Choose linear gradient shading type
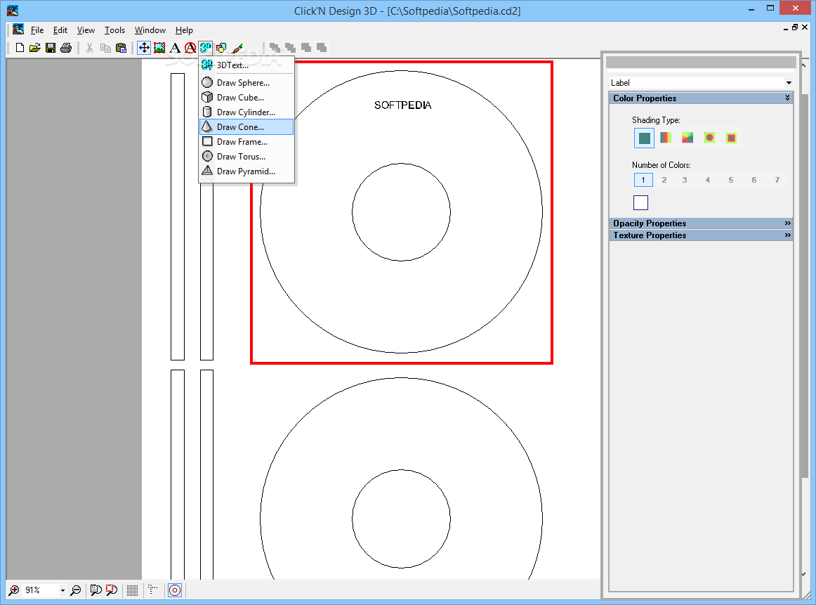 point(666,138)
